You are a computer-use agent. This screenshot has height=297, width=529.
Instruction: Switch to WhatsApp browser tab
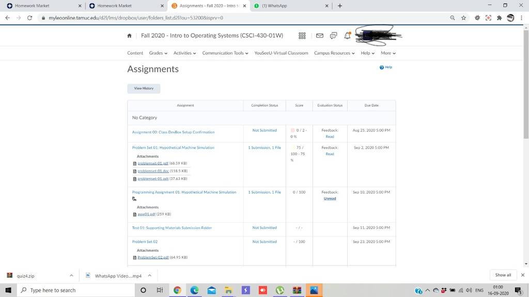coord(291,6)
